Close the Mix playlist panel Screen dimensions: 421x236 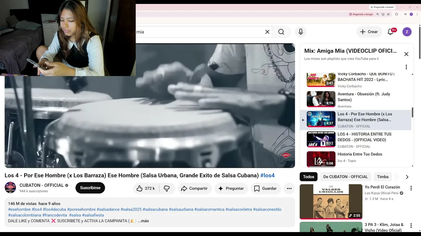(406, 54)
